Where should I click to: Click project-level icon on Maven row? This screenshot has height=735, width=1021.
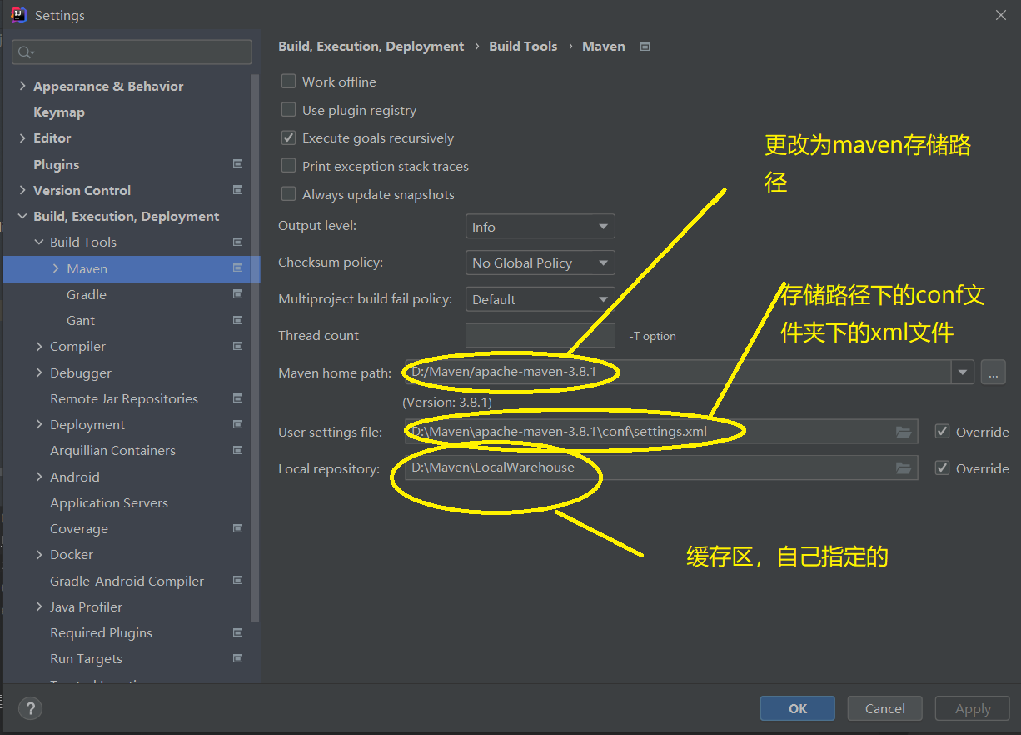pos(238,268)
